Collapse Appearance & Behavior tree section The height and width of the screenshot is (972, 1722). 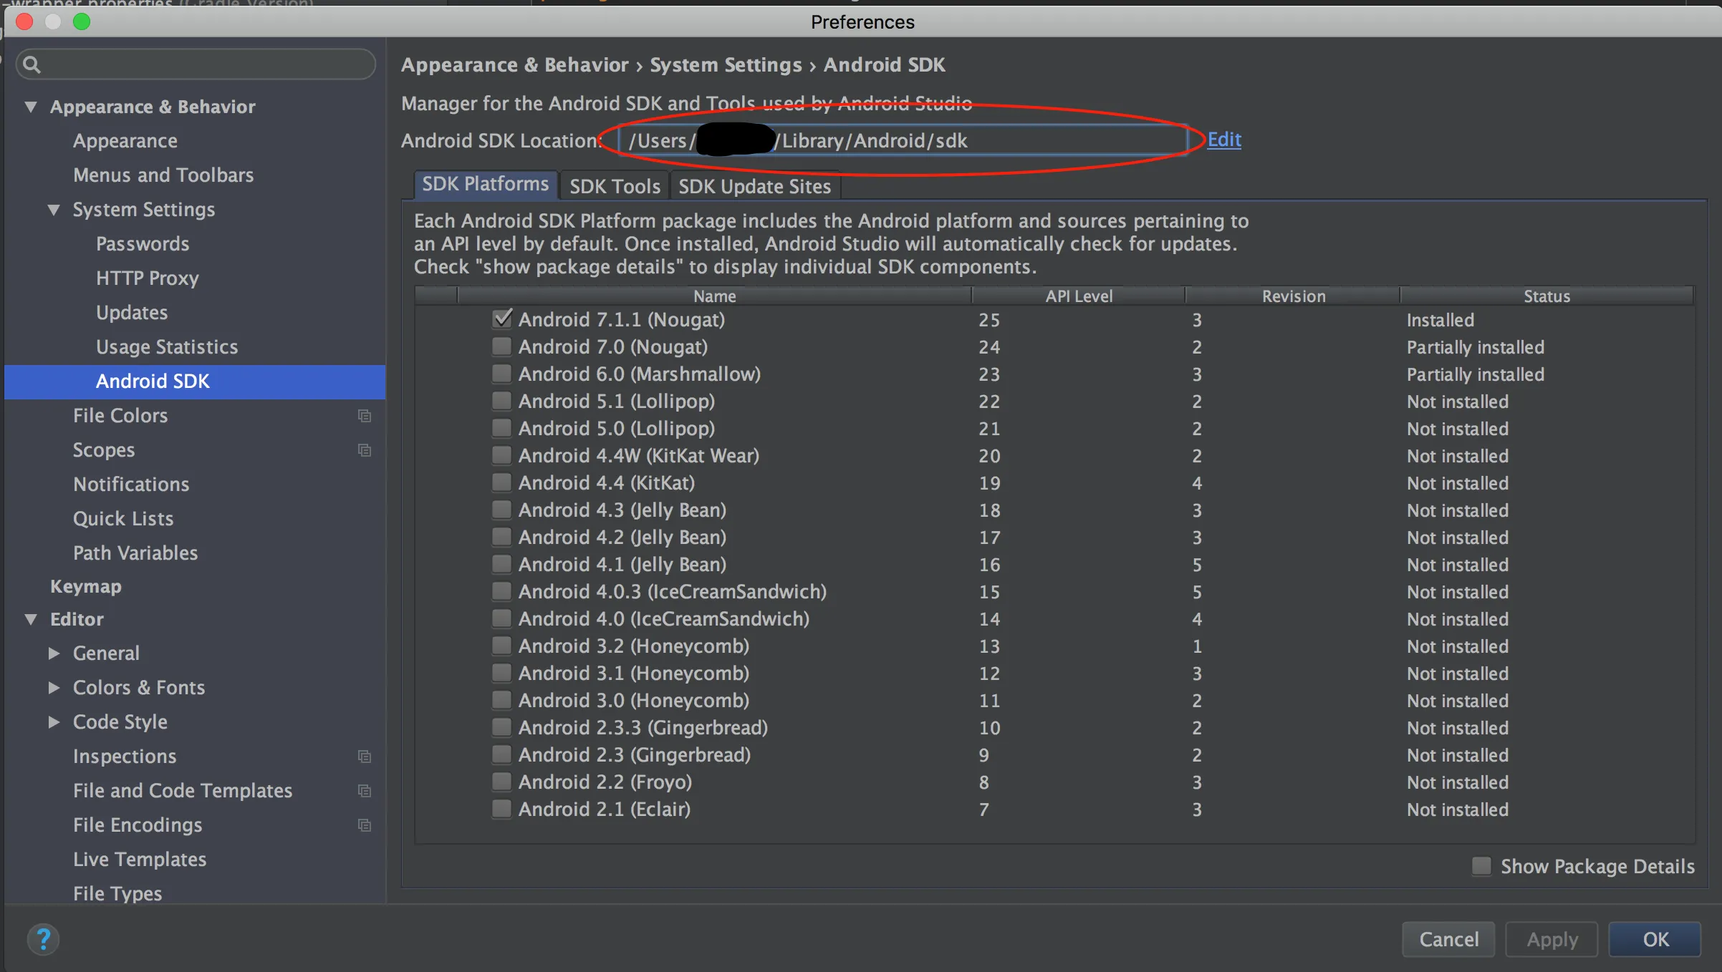(31, 107)
